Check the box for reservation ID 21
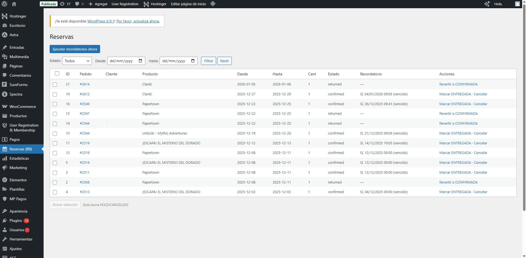 (55, 85)
